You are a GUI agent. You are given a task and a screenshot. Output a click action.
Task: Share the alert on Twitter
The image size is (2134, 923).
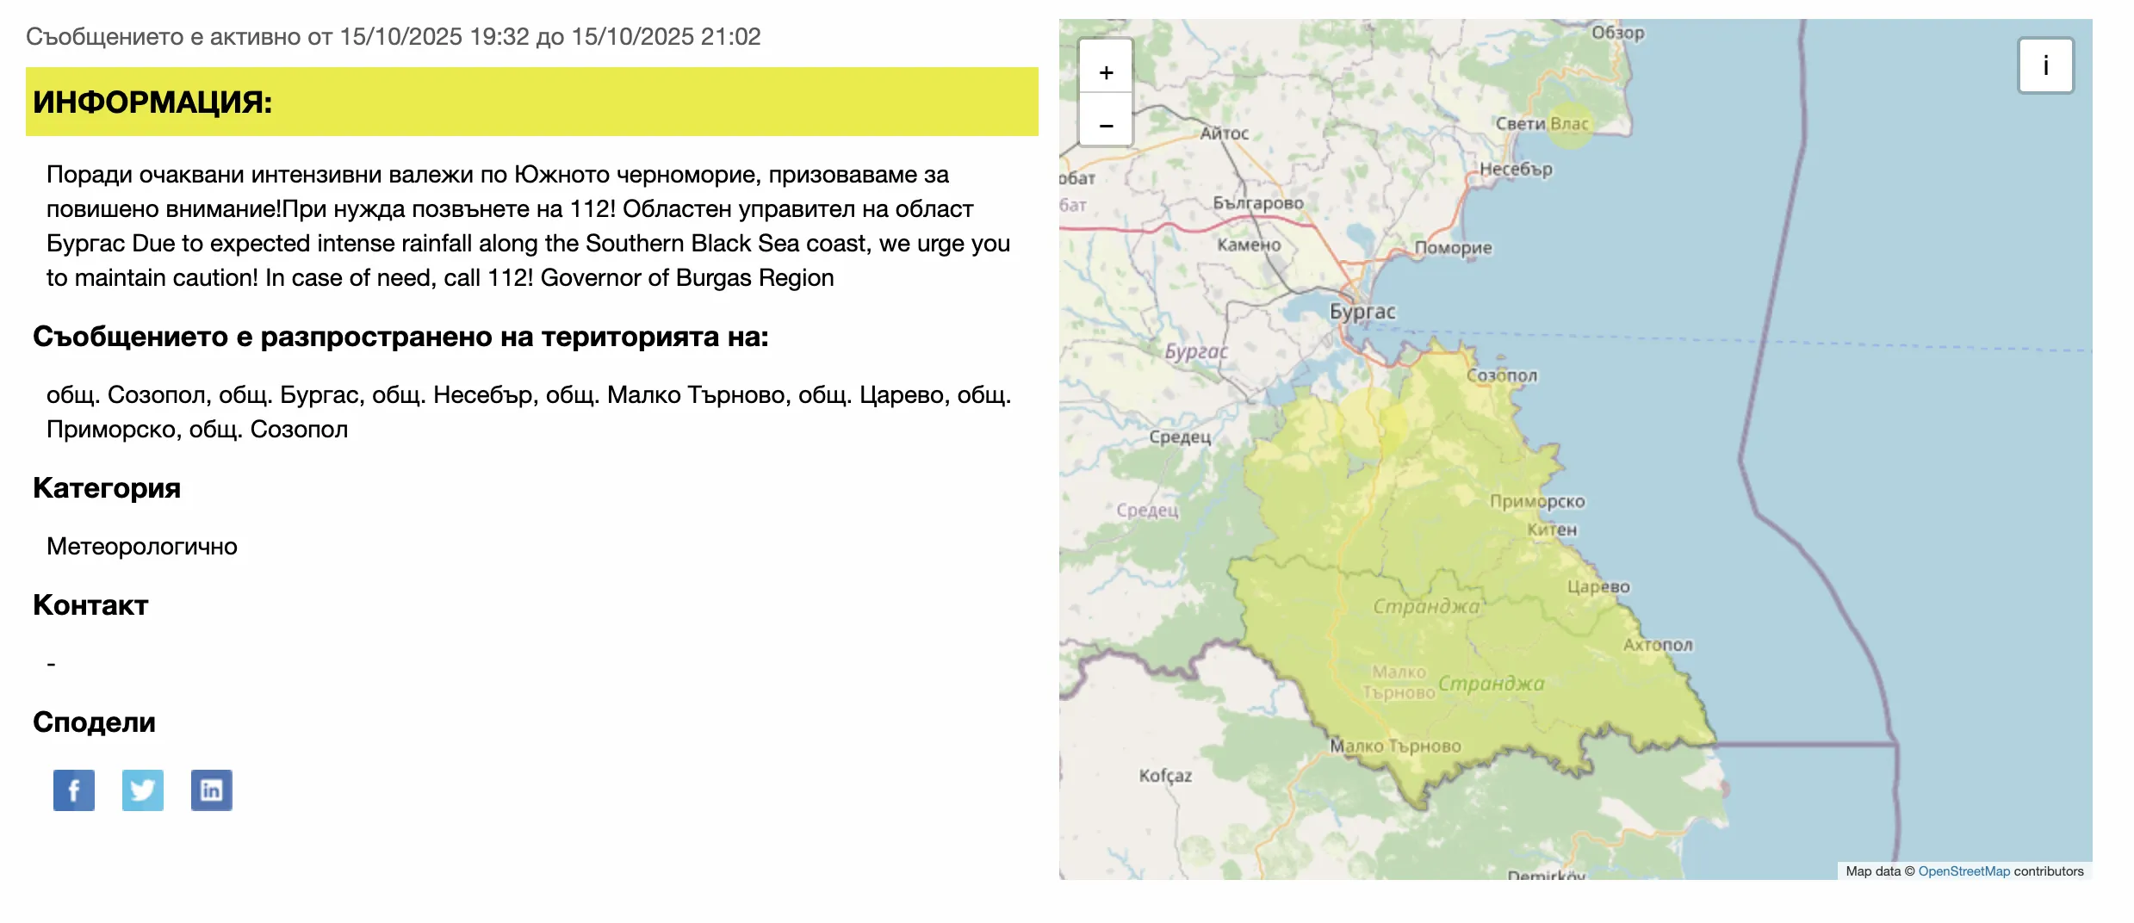click(x=143, y=790)
